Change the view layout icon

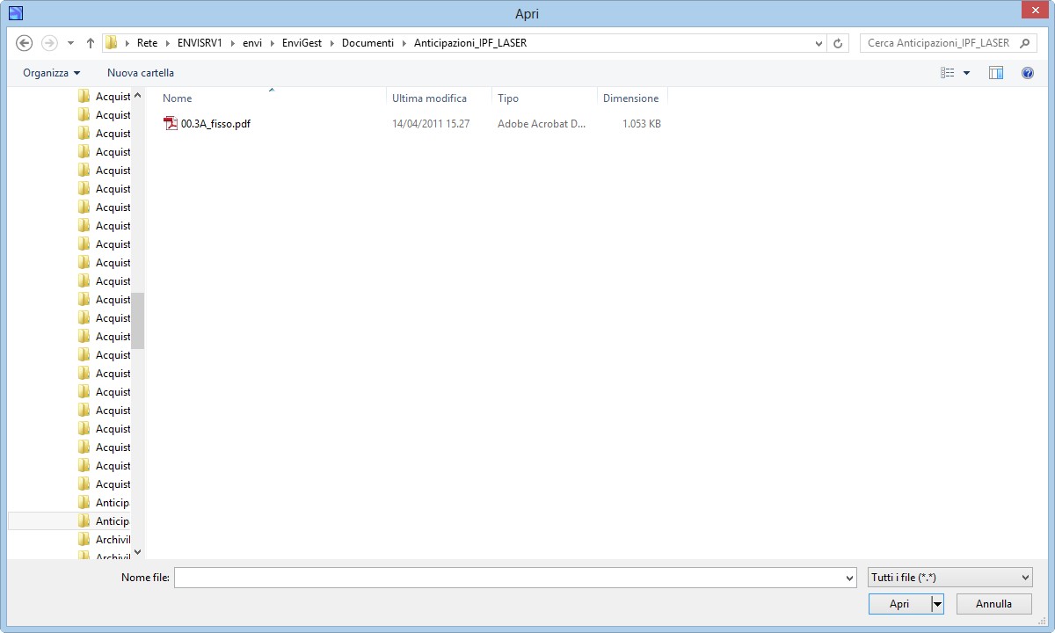tap(947, 73)
